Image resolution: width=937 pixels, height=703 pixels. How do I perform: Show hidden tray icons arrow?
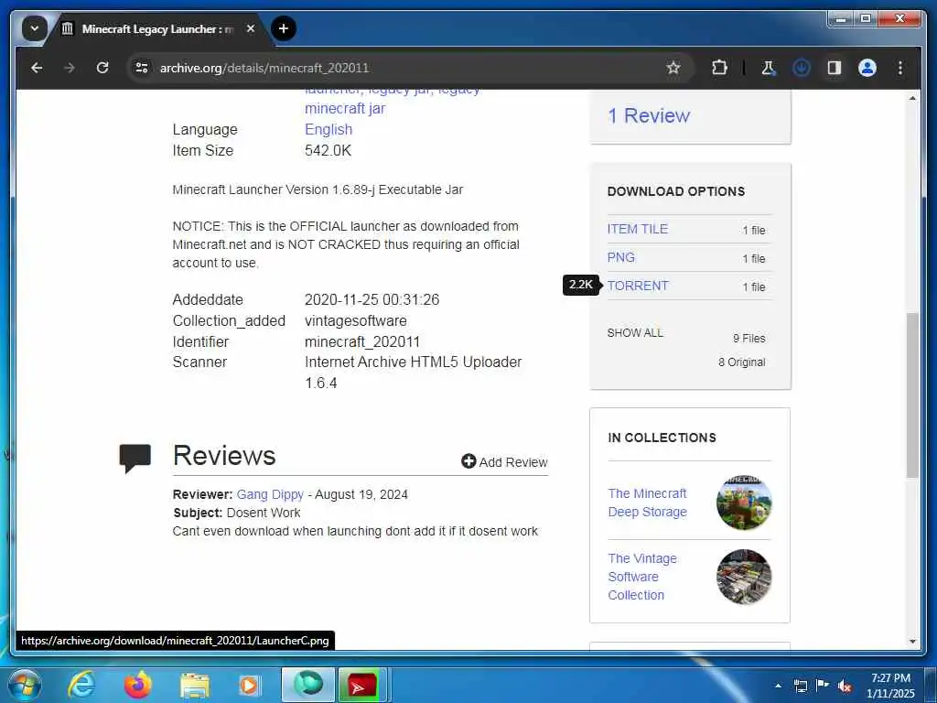pos(778,686)
